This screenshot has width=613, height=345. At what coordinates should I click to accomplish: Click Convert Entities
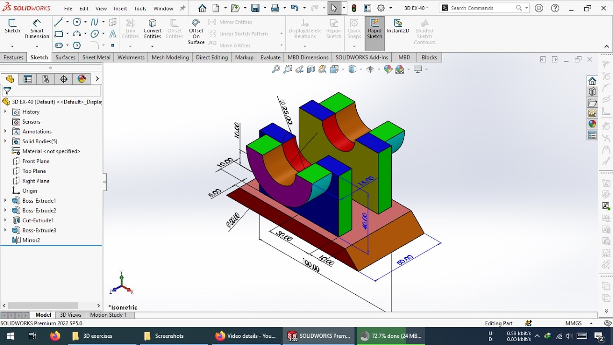(x=152, y=29)
